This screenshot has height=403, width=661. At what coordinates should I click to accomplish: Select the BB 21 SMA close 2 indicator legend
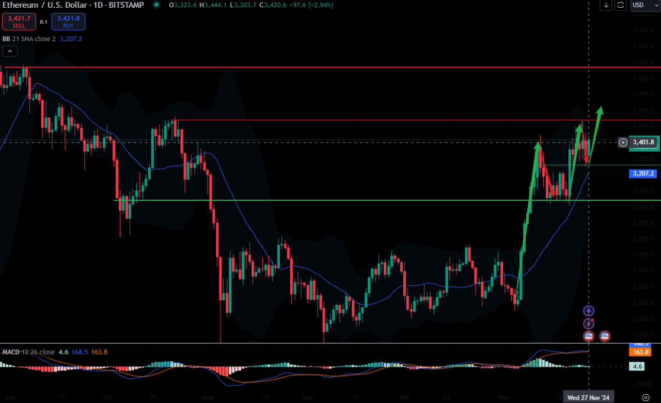tap(29, 39)
